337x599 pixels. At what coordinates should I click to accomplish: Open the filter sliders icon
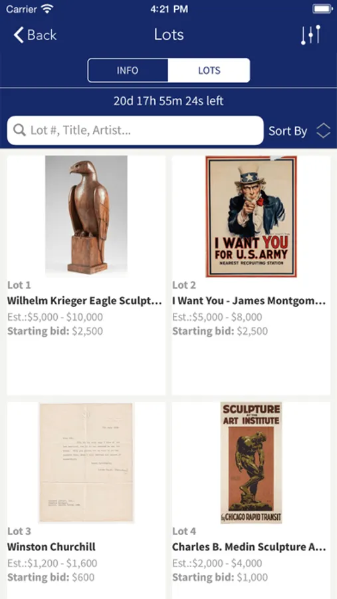310,35
